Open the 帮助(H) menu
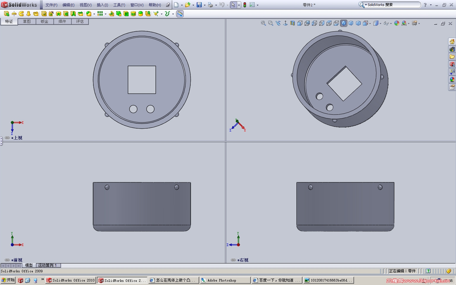 (155, 5)
